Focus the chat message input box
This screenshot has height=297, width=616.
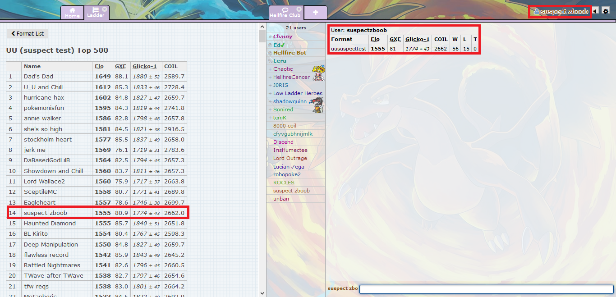486,289
